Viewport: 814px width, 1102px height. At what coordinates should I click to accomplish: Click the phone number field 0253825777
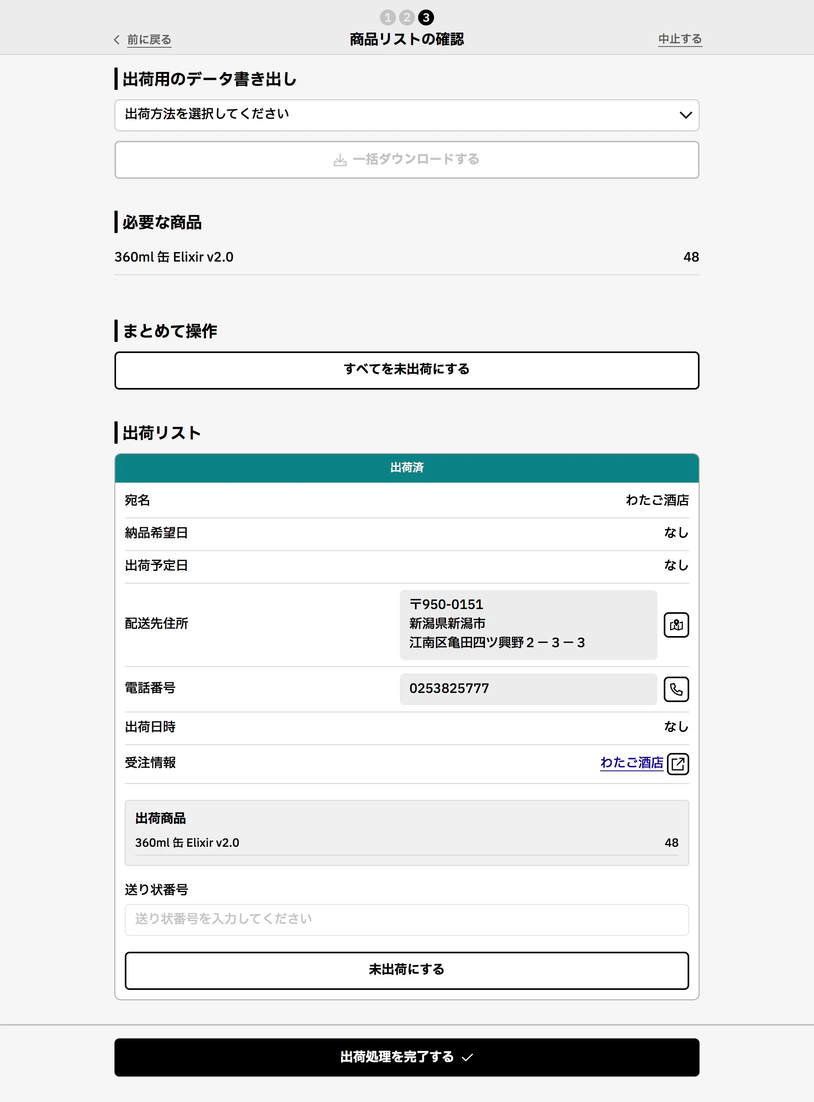click(528, 689)
